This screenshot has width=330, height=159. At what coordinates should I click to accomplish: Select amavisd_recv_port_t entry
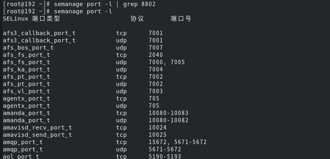[x=37, y=128]
